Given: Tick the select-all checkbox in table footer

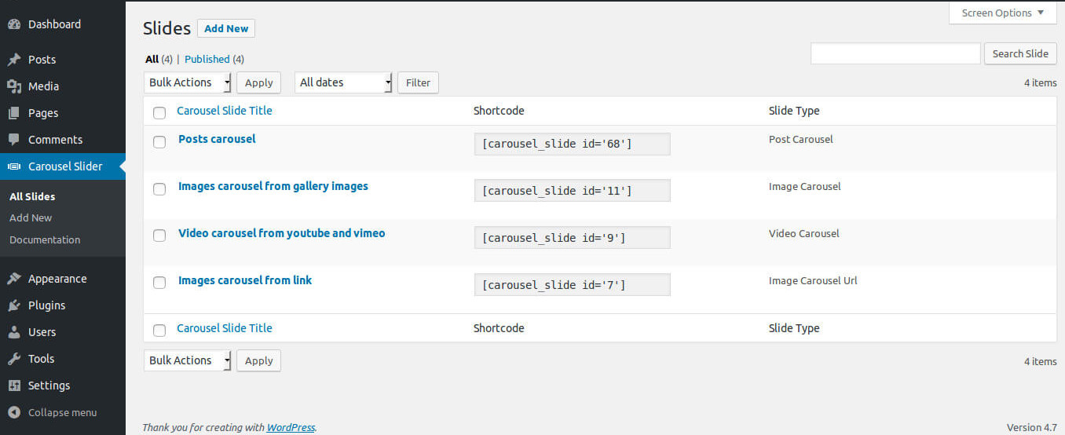Looking at the screenshot, I should pyautogui.click(x=159, y=330).
